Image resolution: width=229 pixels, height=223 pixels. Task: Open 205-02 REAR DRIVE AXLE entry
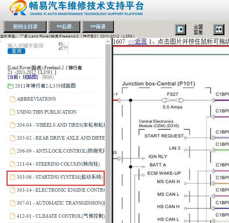click(61, 138)
